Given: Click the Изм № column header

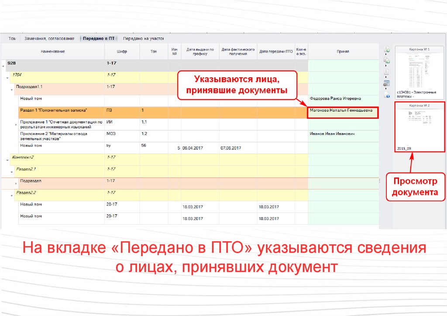Looking at the screenshot, I should click(x=175, y=52).
